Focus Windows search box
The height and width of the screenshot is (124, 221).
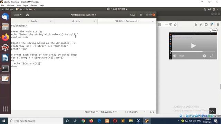coord(36,121)
